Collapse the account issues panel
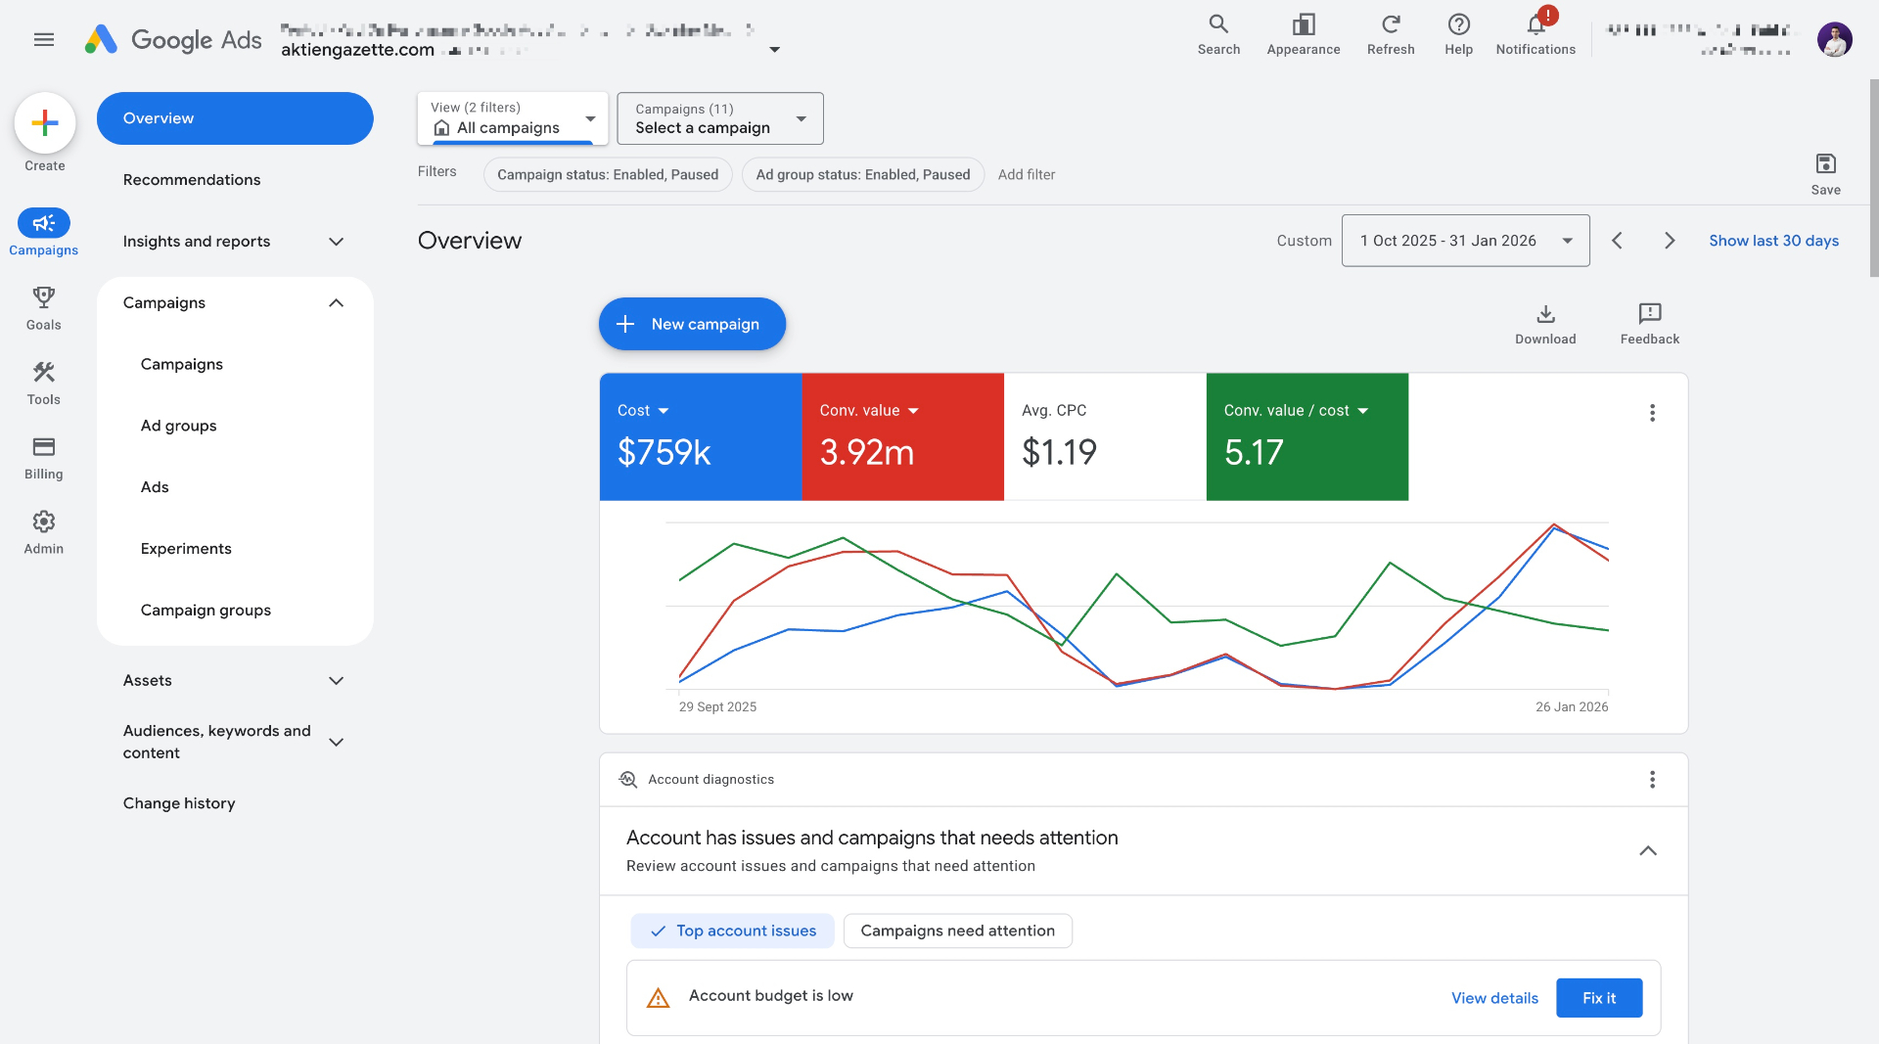 pyautogui.click(x=1648, y=851)
